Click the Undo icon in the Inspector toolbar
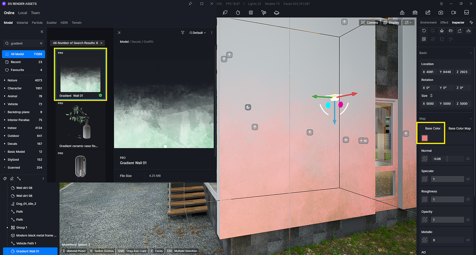Image resolution: width=476 pixels, height=255 pixels. [x=424, y=31]
